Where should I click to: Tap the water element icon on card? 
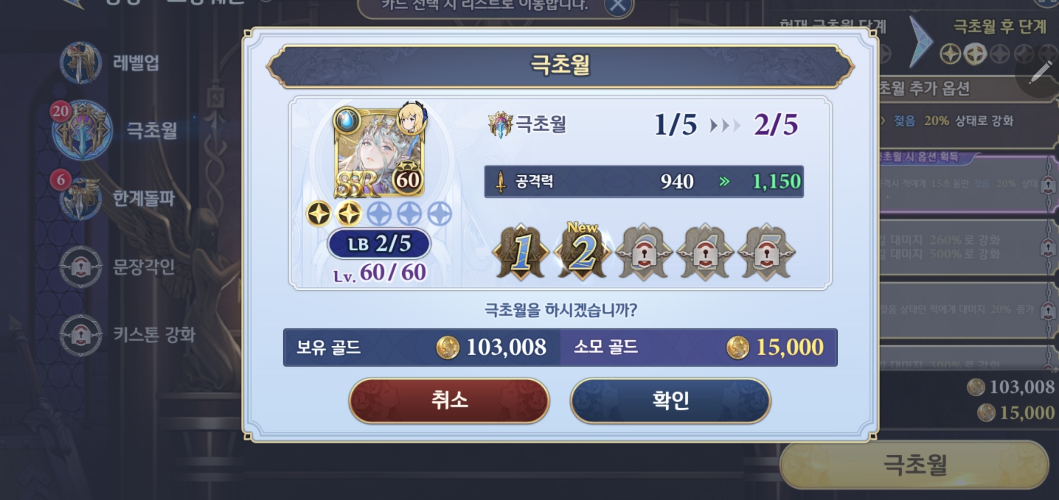[347, 120]
